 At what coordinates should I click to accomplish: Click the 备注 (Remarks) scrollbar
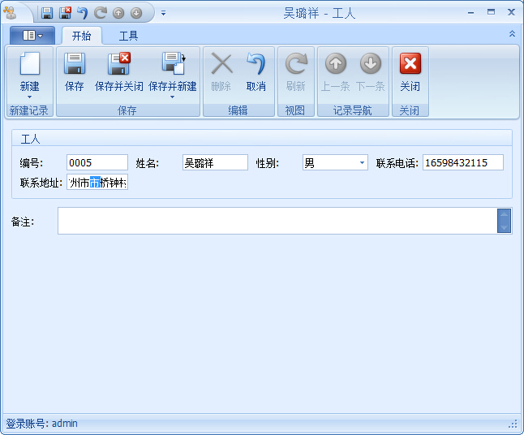505,221
